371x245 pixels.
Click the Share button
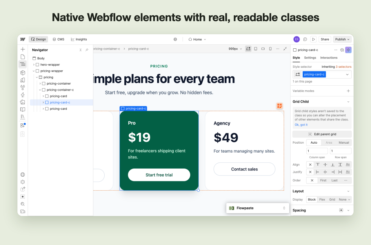[x=325, y=39]
